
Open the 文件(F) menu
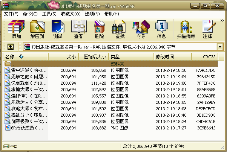11,14
